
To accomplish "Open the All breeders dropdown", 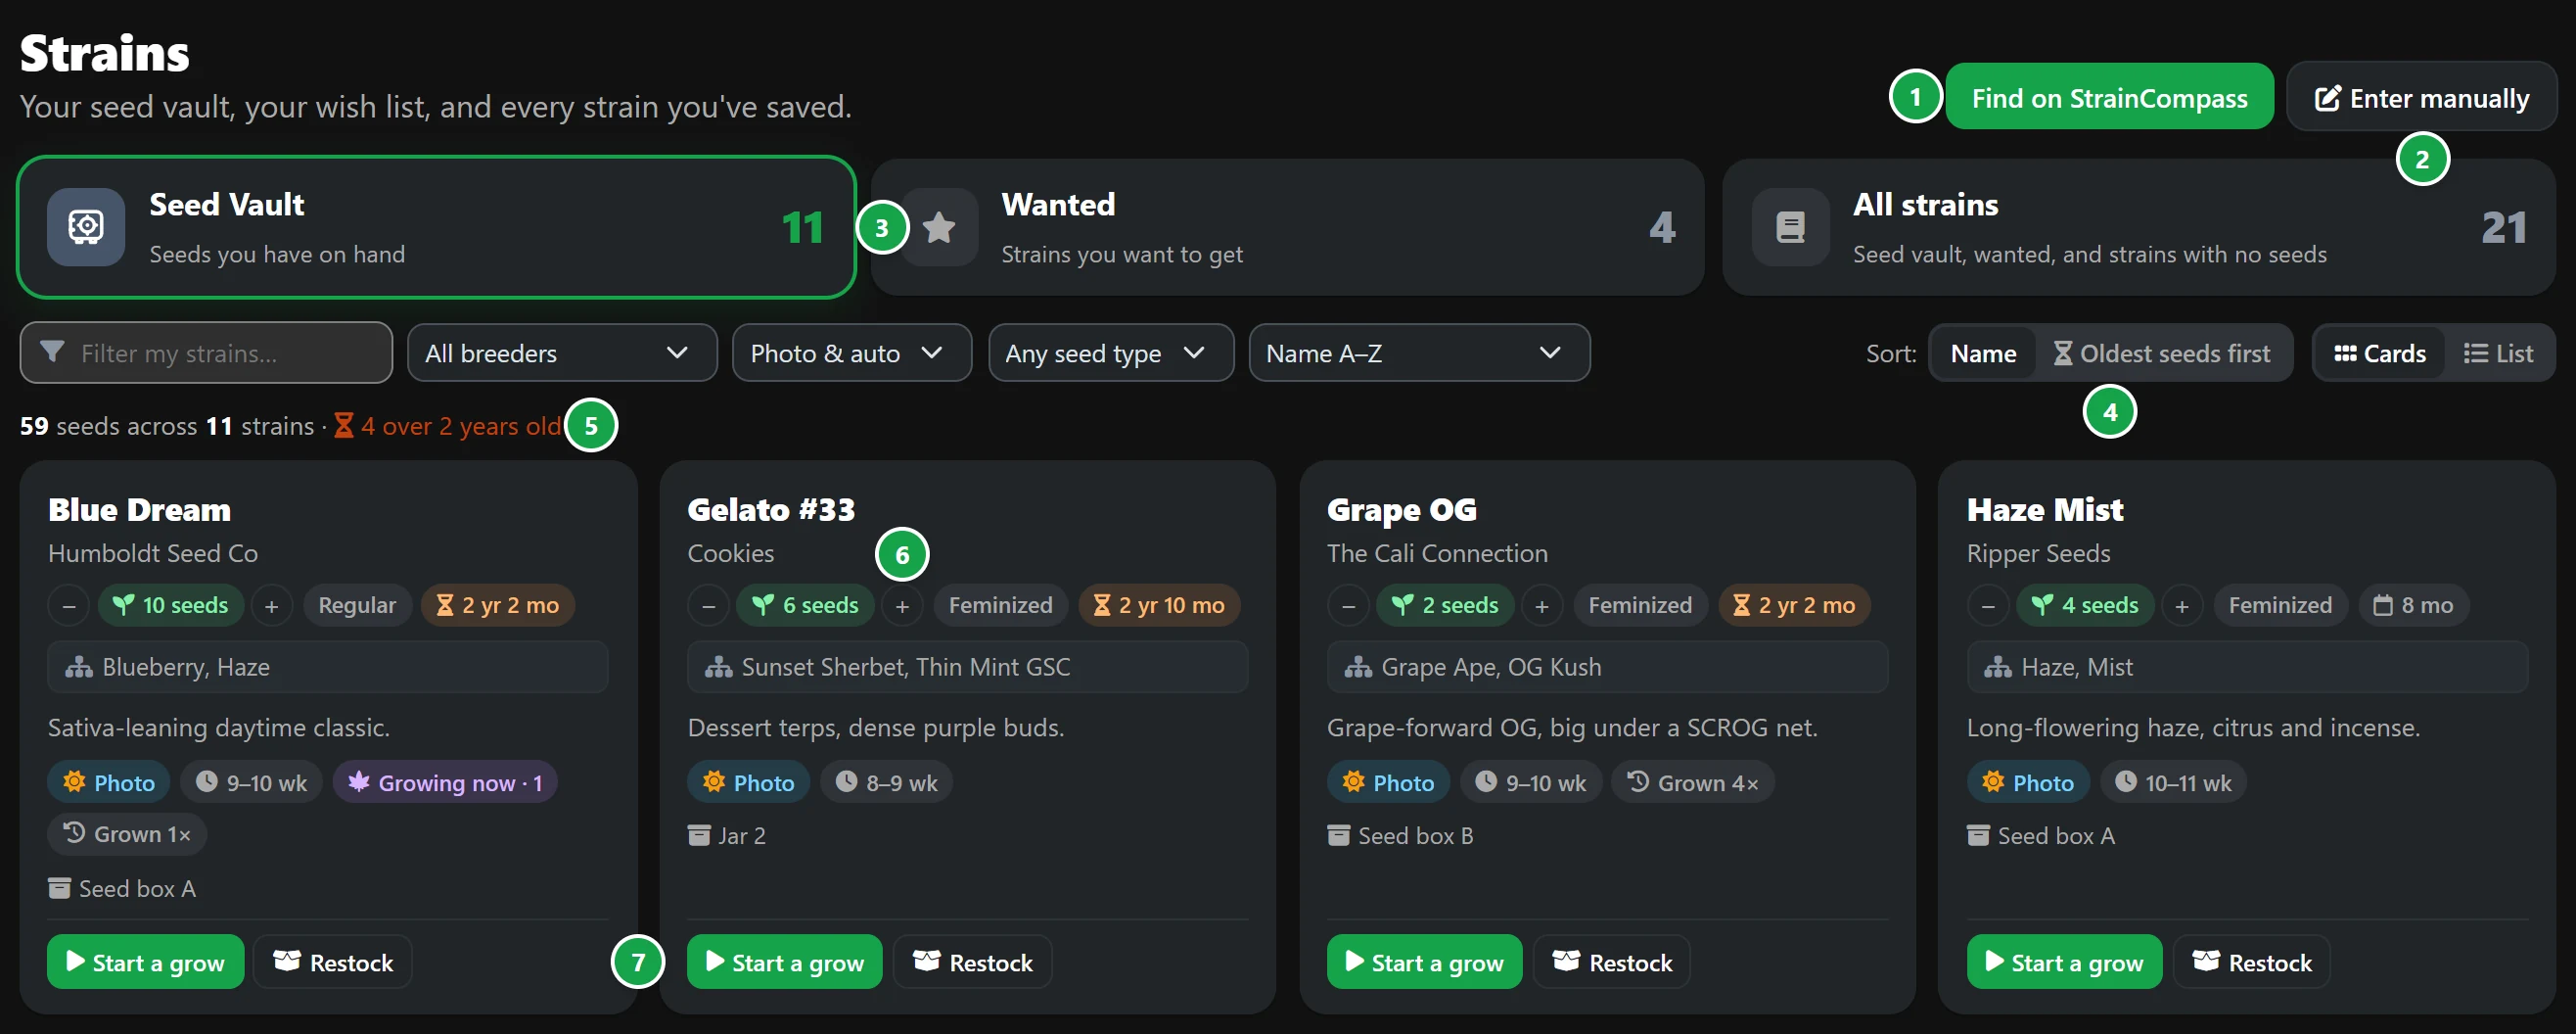I will coord(562,353).
